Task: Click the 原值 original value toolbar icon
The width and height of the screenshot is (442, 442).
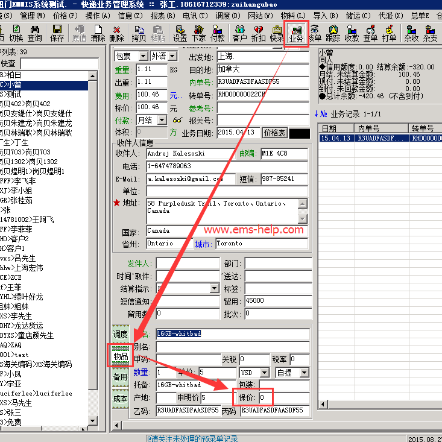Action: [79, 33]
